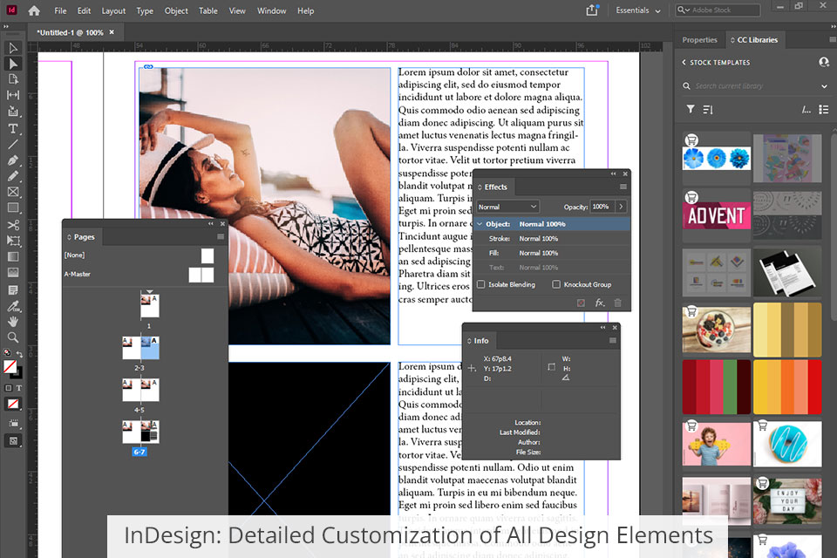
Task: Open the Essentials workspace dropdown
Action: pos(638,11)
